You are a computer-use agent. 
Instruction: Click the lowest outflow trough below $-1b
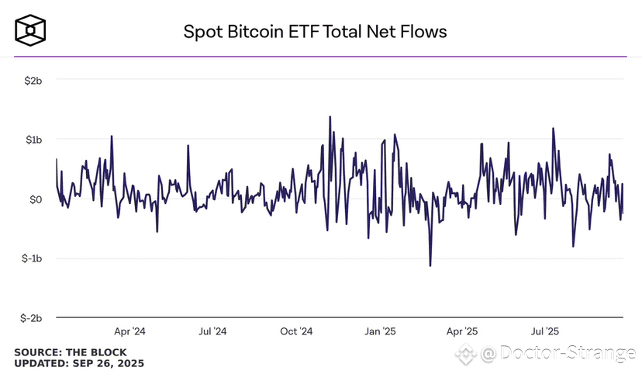coord(430,265)
